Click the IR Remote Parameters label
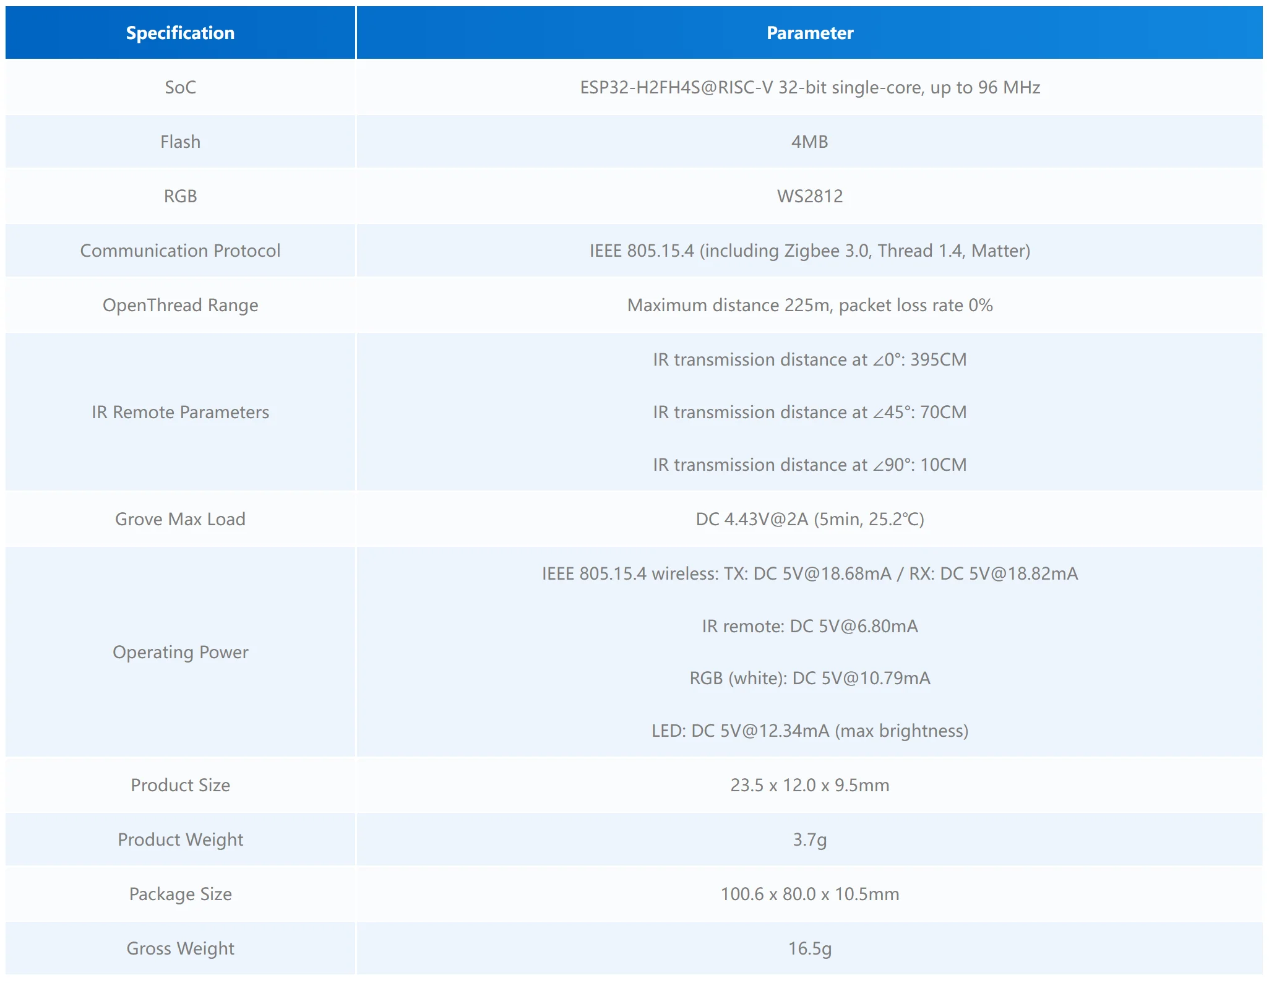 (180, 412)
